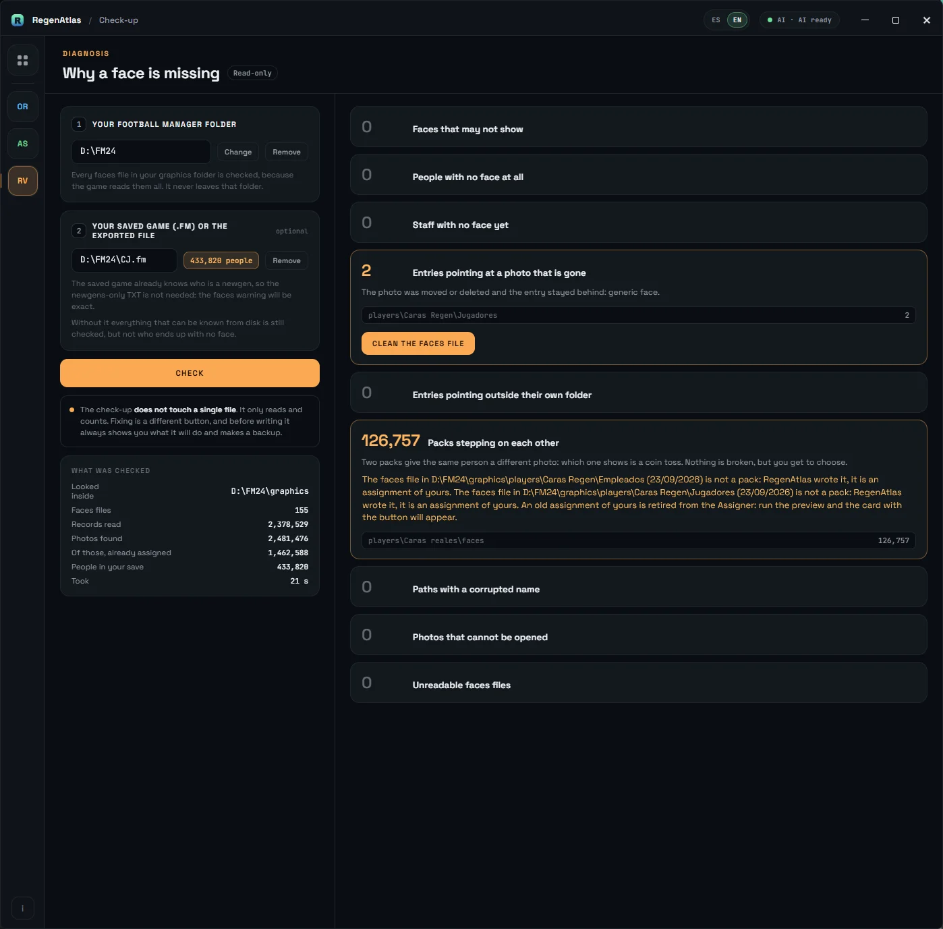Click the D:\FM24\CJ.fm saved game field
Viewport: 943px width, 929px height.
coord(124,260)
